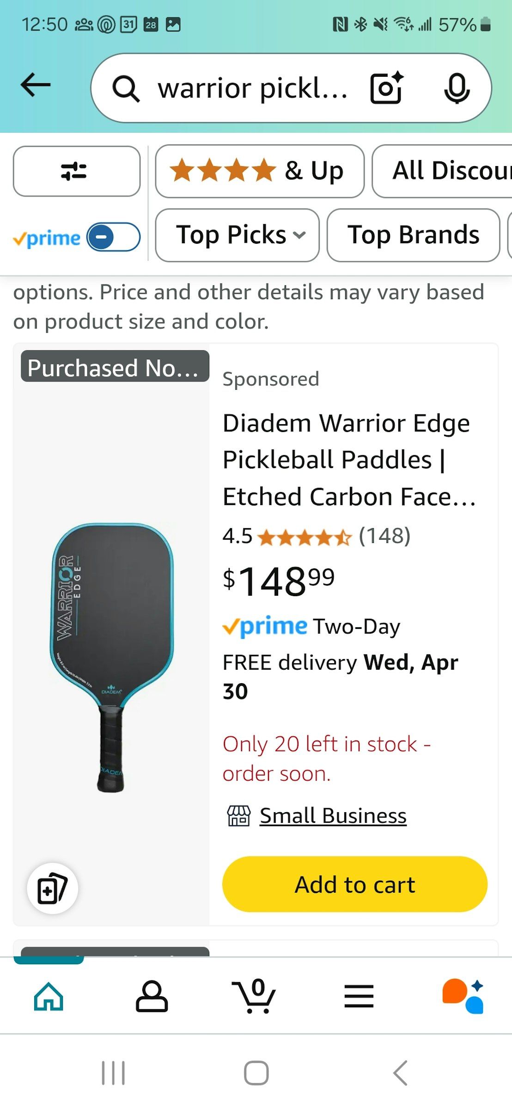Expand the Top Picks dropdown

[x=238, y=235]
